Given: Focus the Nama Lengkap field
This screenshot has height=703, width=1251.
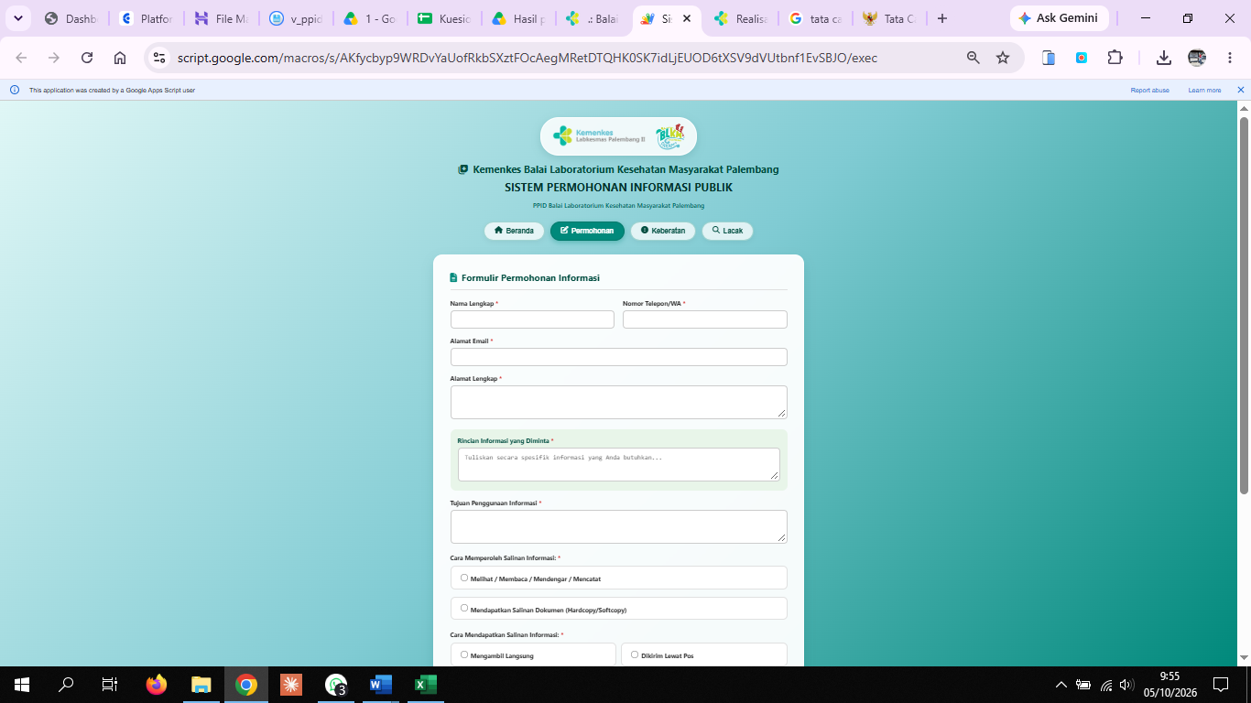Looking at the screenshot, I should [532, 319].
